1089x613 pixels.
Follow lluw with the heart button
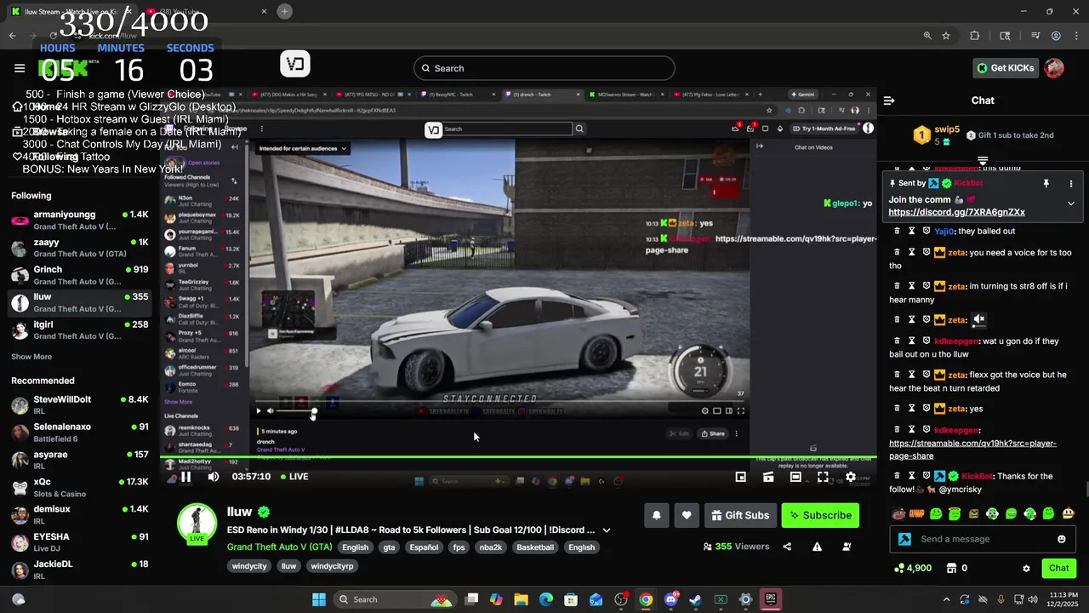click(687, 515)
